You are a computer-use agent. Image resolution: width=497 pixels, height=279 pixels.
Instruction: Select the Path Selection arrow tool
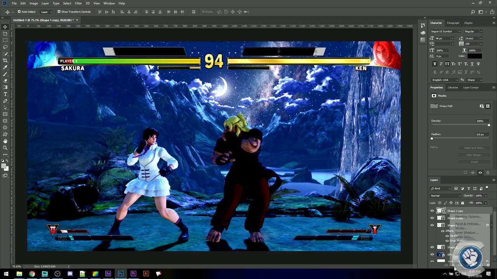[x=5, y=108]
